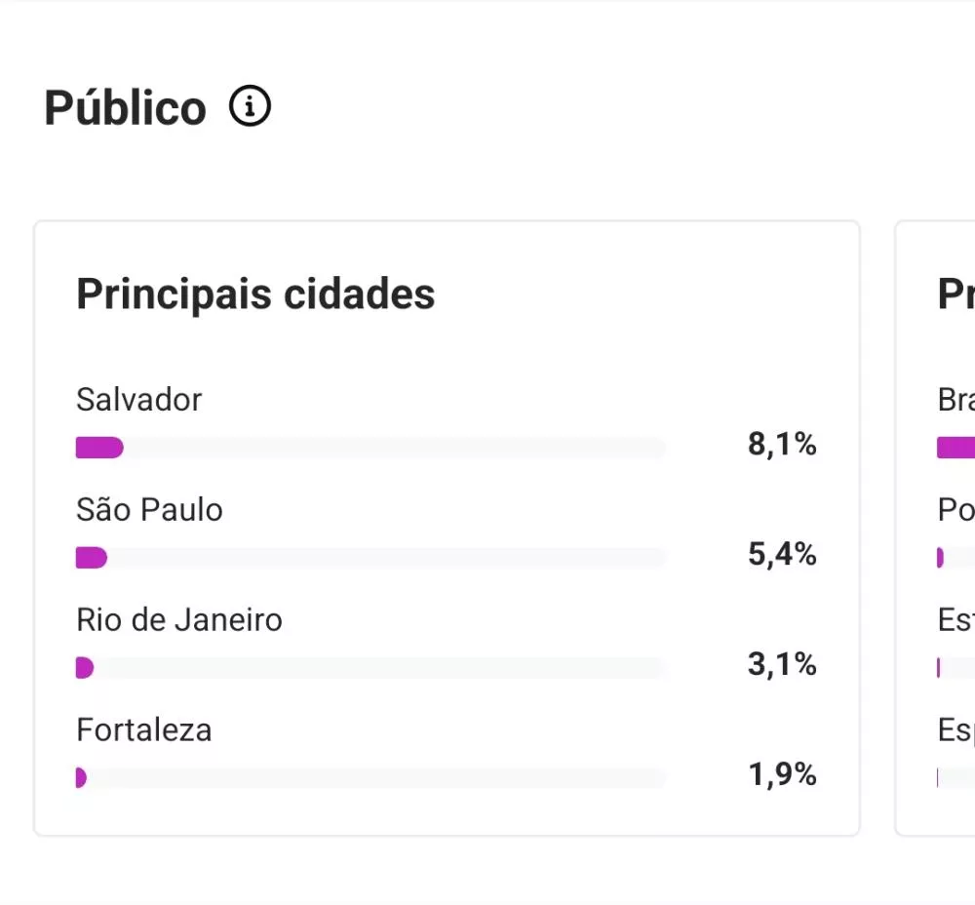Click the partially visible second card title
Viewport: 975px width, 905px height.
click(956, 294)
